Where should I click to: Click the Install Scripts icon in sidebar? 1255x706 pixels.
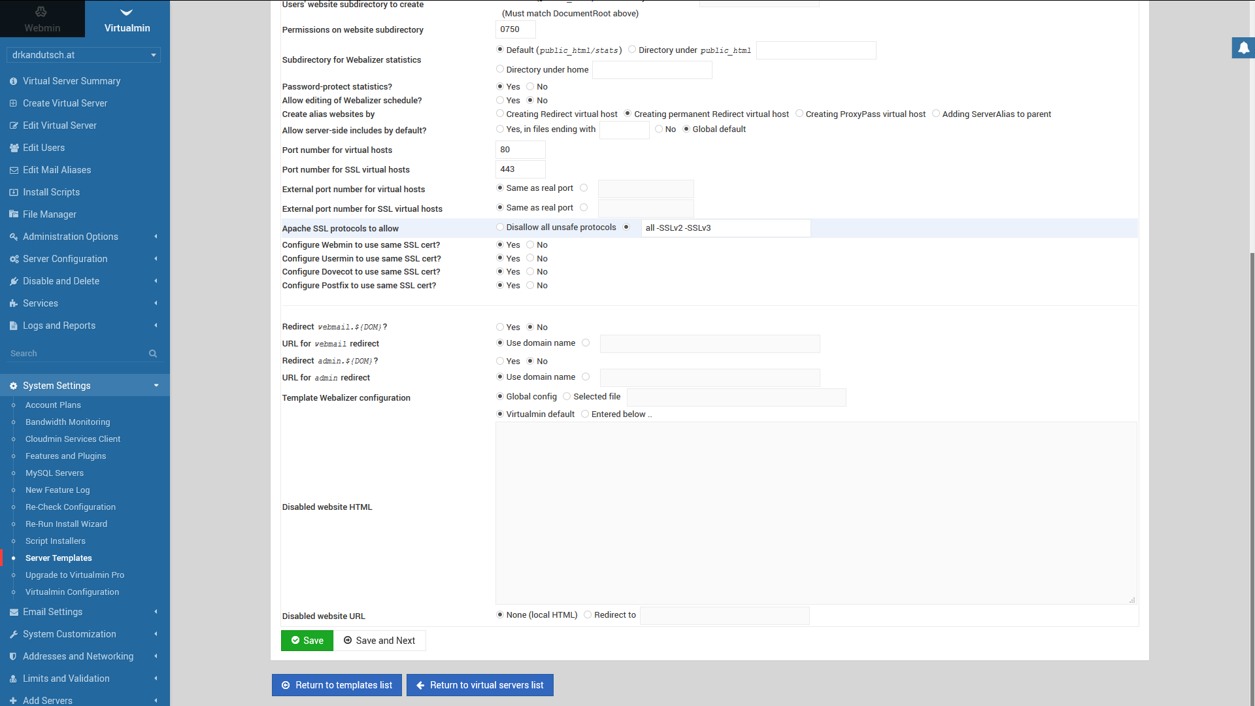click(x=13, y=192)
